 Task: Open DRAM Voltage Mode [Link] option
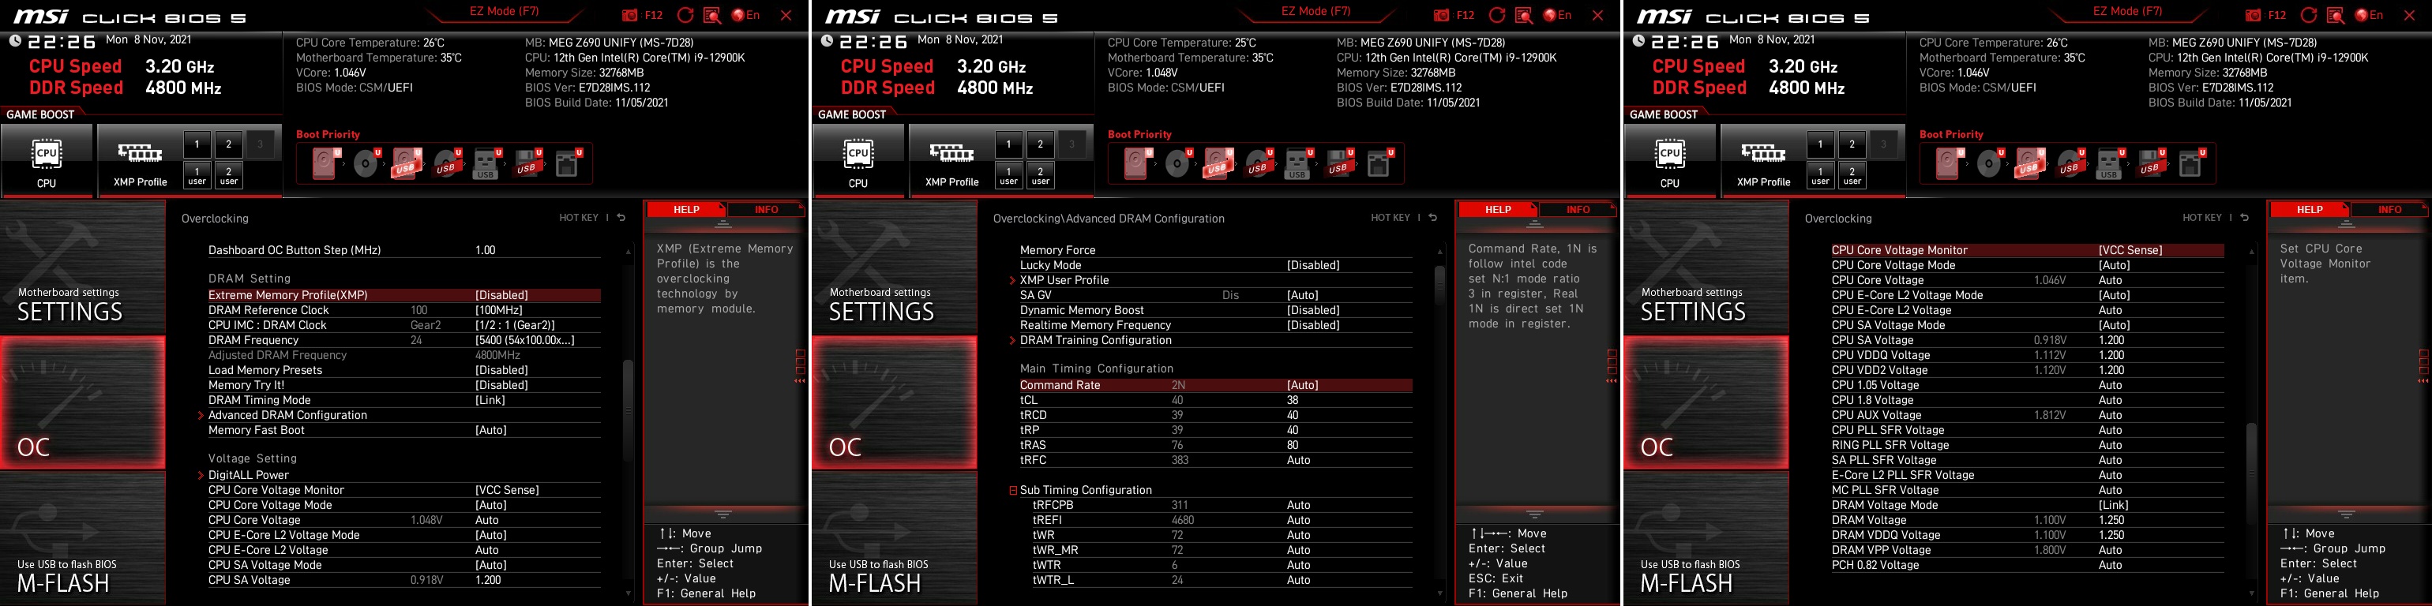click(x=2028, y=505)
